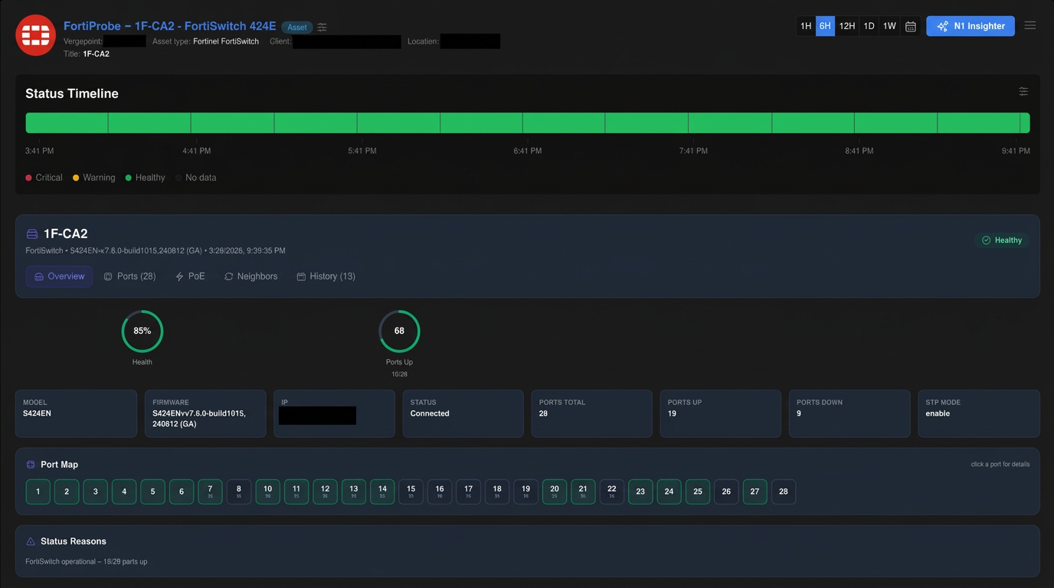
Task: Click the filter icon beside the asset title
Action: tap(322, 27)
